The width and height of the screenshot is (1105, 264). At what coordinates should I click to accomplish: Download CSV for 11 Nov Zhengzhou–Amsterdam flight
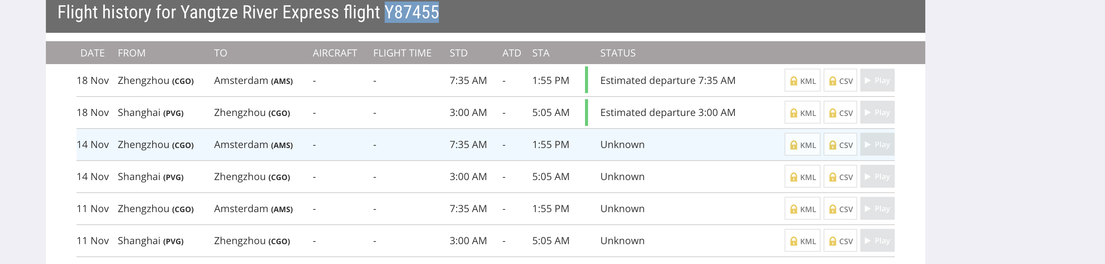pyautogui.click(x=840, y=209)
